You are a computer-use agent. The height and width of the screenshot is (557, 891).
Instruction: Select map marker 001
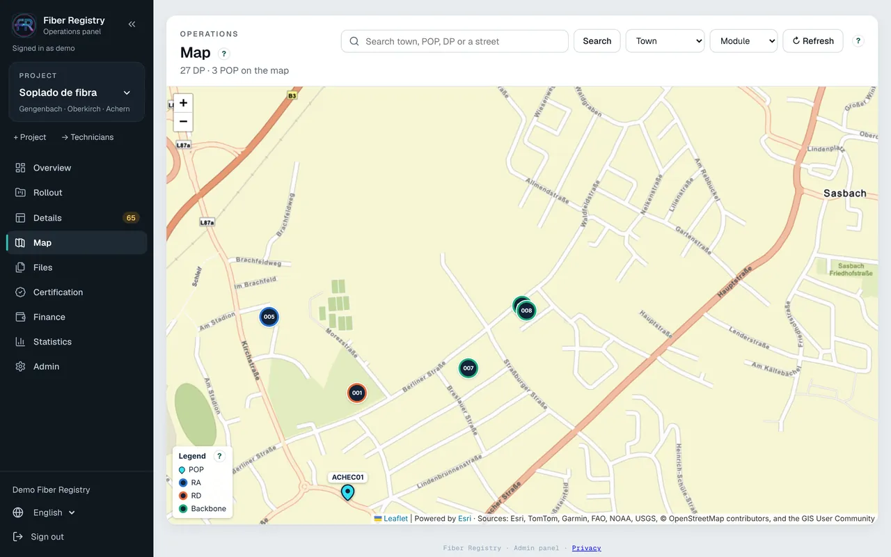point(357,393)
